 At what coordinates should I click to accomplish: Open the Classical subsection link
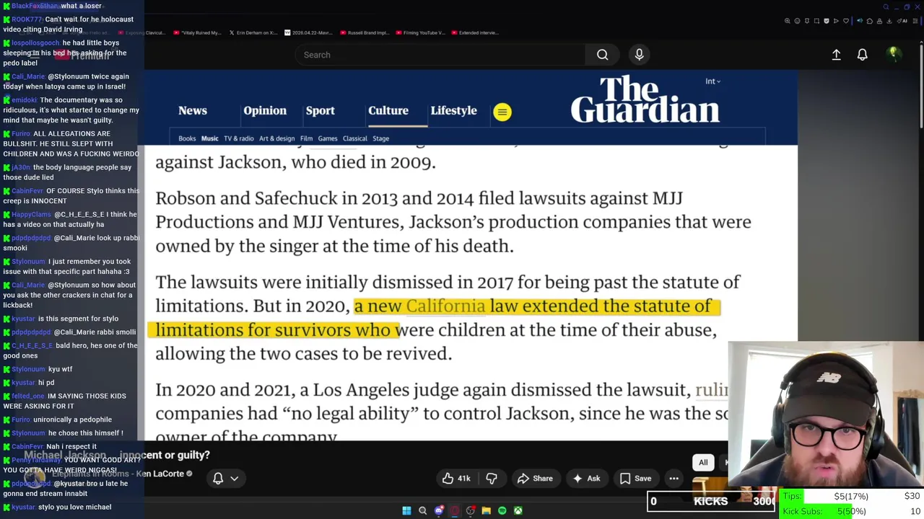click(354, 138)
